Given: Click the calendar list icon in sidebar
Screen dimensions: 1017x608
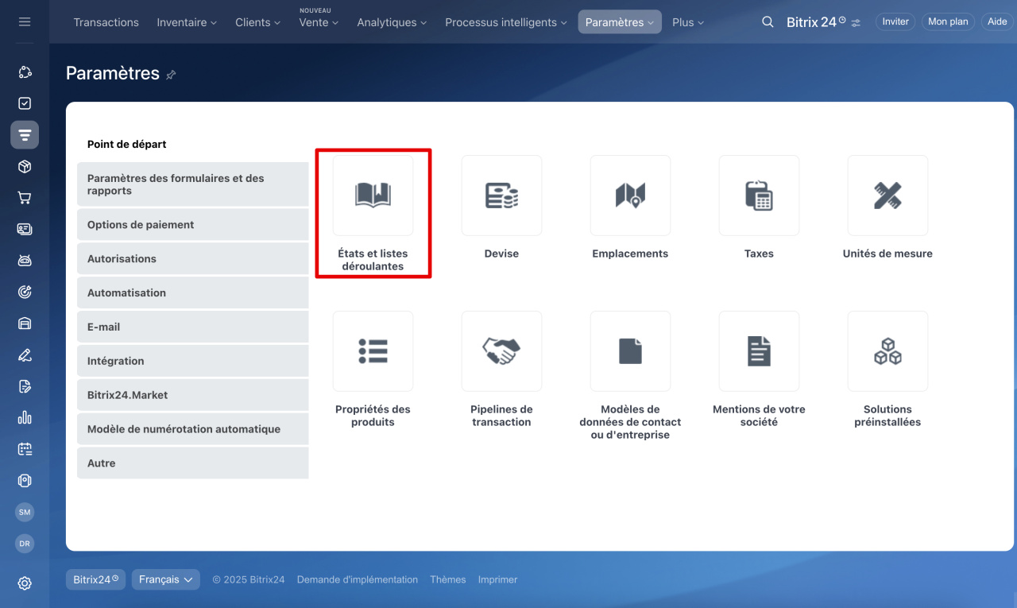Looking at the screenshot, I should tap(25, 449).
